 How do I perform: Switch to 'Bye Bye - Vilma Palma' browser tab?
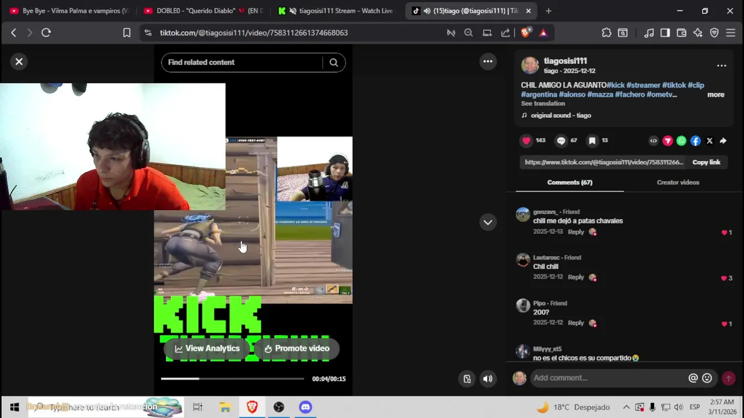coord(69,10)
